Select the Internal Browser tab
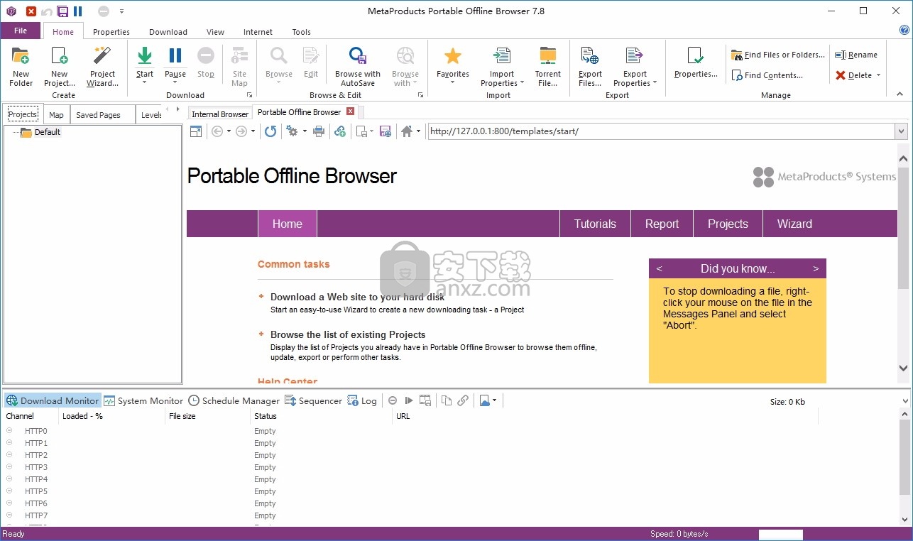This screenshot has height=541, width=913. click(x=220, y=114)
